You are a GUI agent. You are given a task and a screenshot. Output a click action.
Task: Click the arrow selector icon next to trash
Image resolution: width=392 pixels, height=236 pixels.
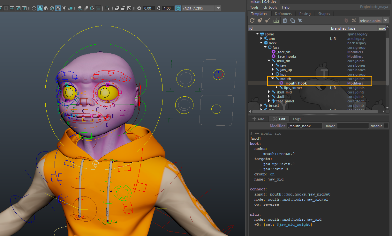[x=300, y=20]
